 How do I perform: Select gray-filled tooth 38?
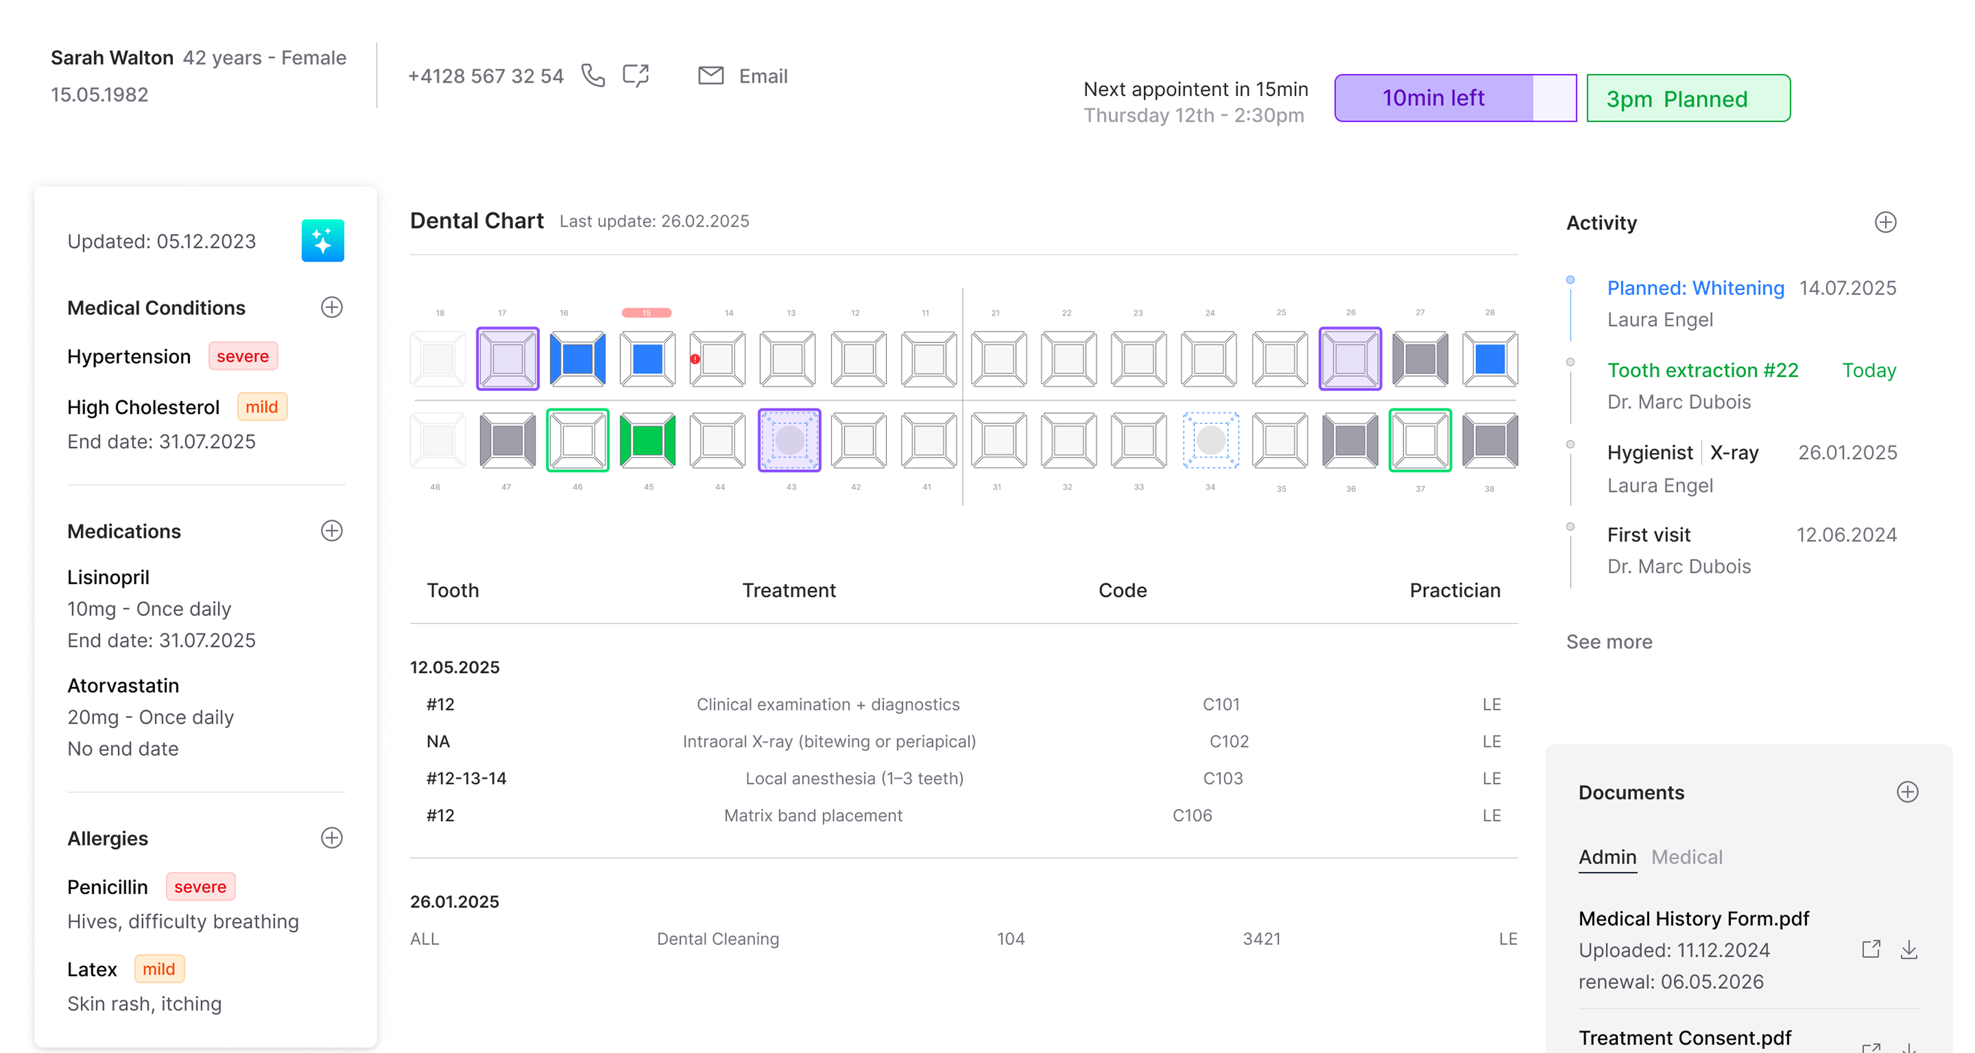point(1490,441)
